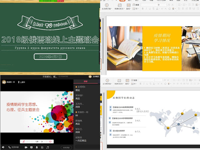Click the red power icon under the slide

50,141
